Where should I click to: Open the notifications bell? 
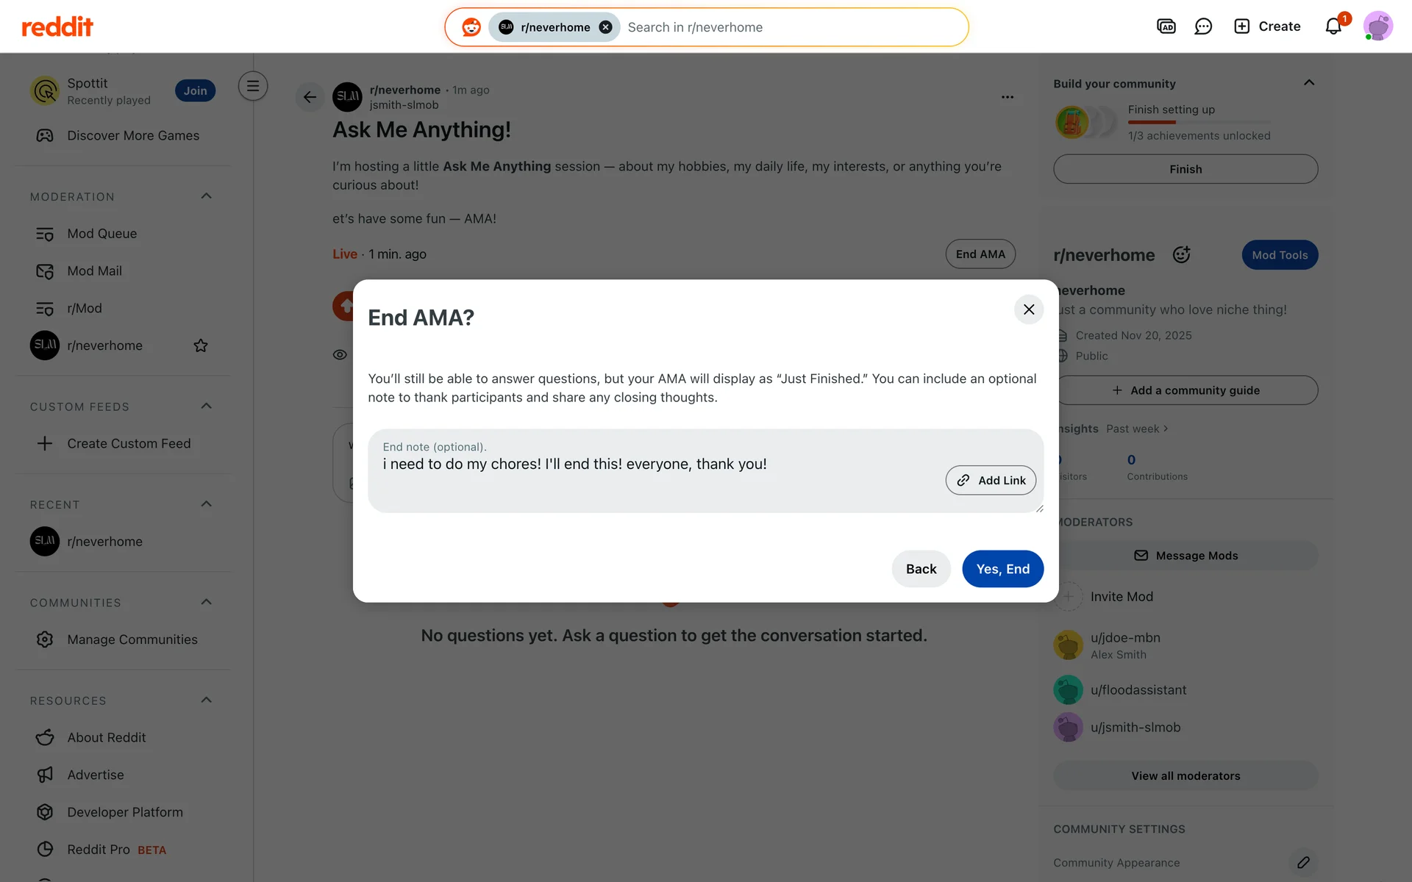click(1333, 26)
